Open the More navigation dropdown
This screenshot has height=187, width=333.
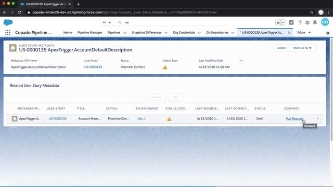pos(303,32)
